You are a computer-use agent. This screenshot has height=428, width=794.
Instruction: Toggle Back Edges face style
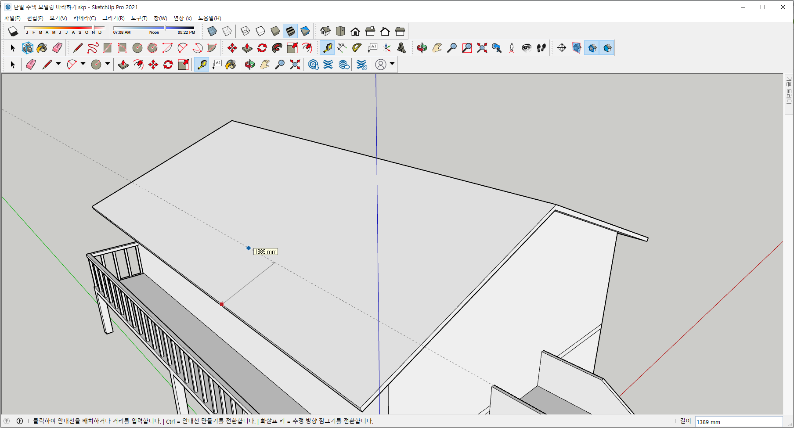click(x=227, y=31)
